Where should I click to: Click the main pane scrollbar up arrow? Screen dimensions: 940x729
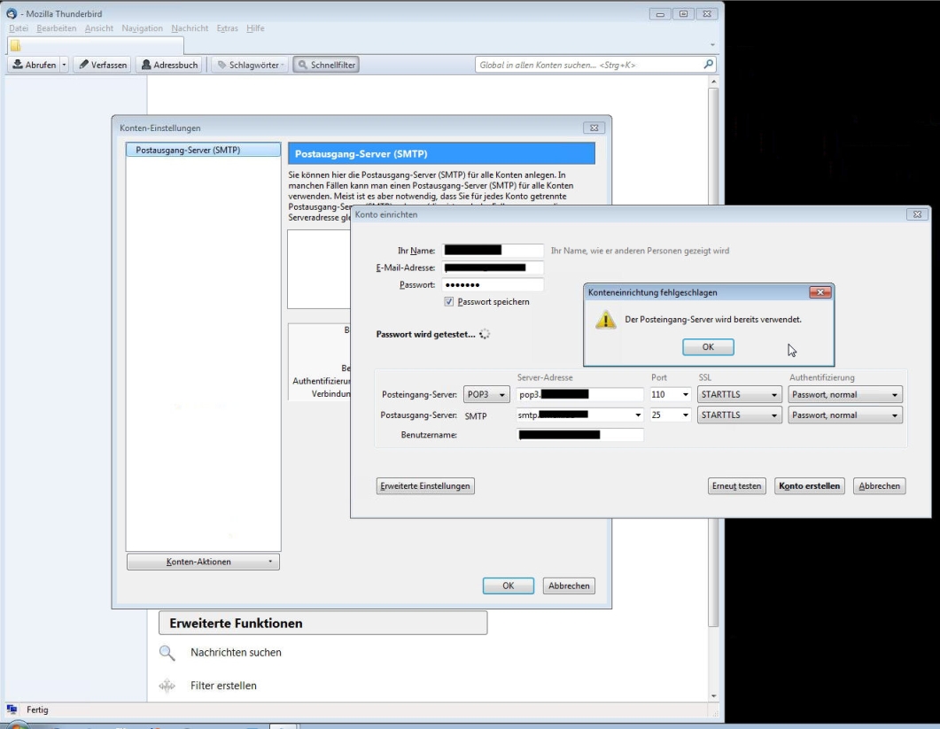(x=713, y=81)
